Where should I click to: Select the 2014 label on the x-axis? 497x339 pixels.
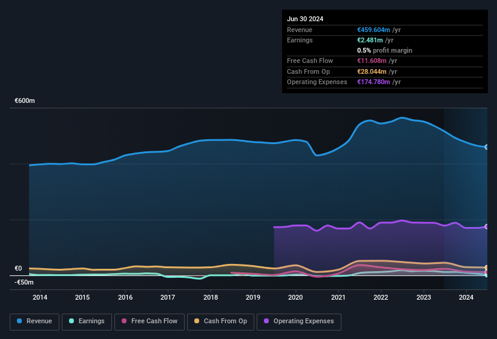[x=40, y=297]
